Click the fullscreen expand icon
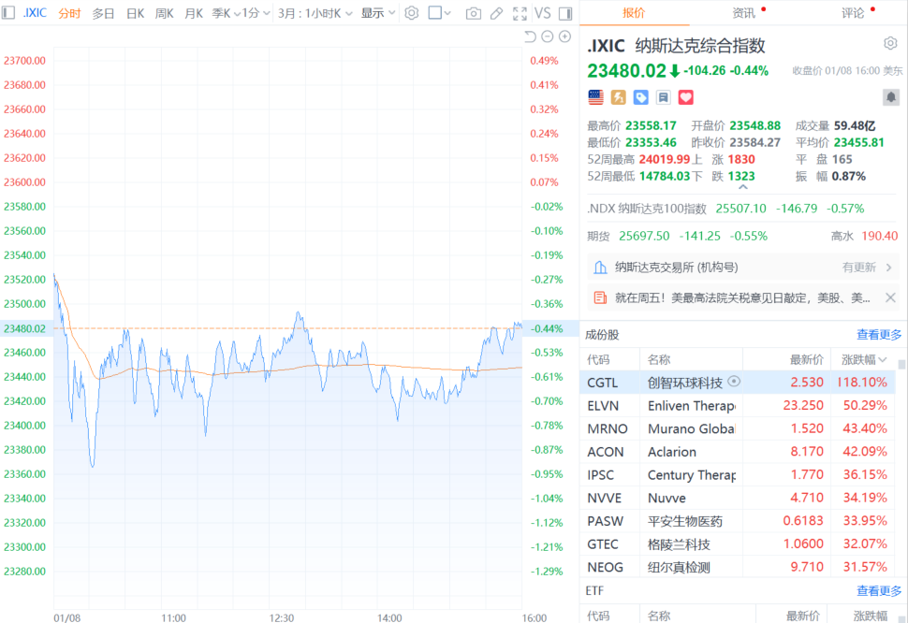The height and width of the screenshot is (623, 908). 520,13
